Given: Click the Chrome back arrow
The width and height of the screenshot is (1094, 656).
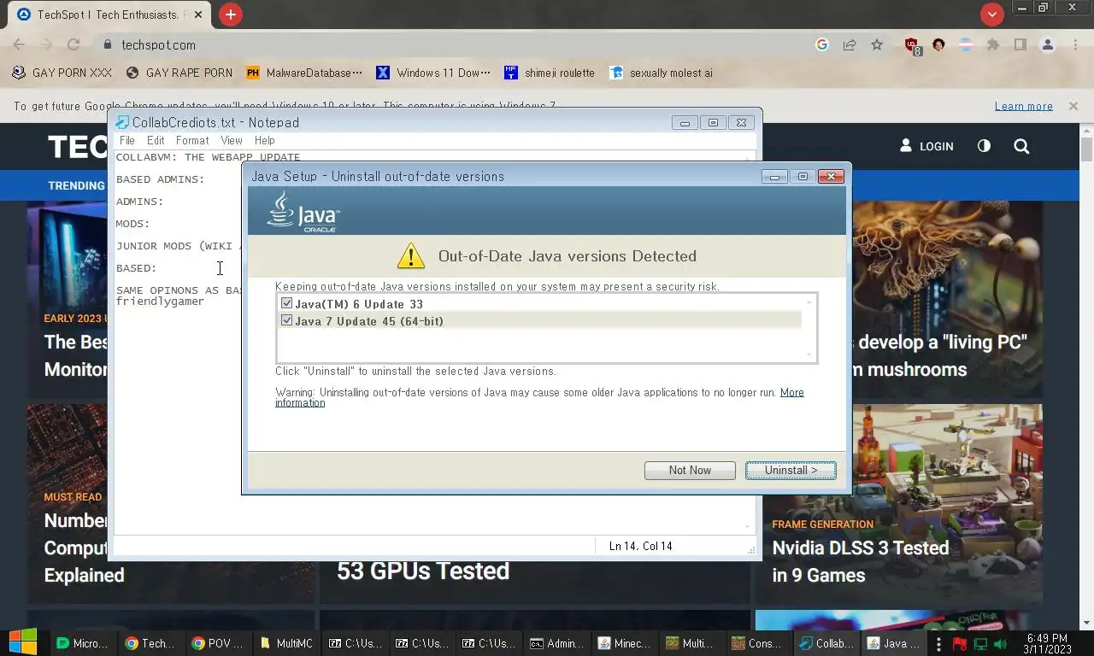Looking at the screenshot, I should click(19, 44).
